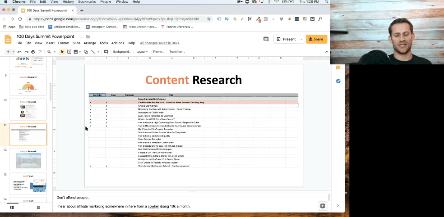Add a comment using the toolbar icon

coord(106,52)
